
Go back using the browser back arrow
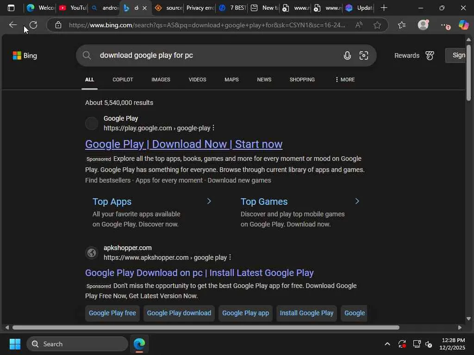pos(12,25)
